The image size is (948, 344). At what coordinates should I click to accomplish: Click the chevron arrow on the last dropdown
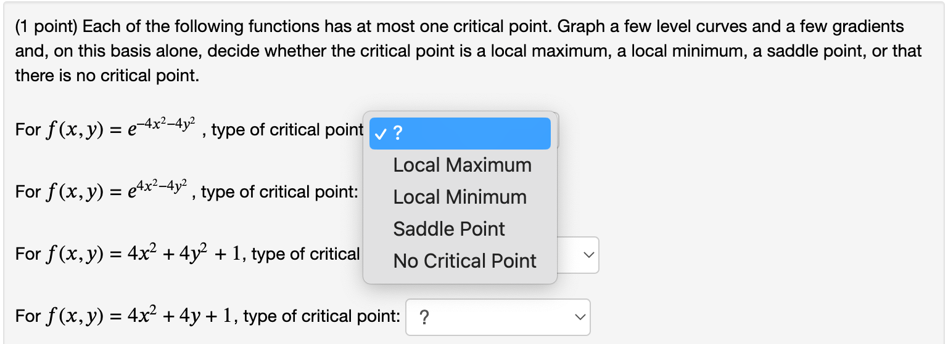(579, 317)
